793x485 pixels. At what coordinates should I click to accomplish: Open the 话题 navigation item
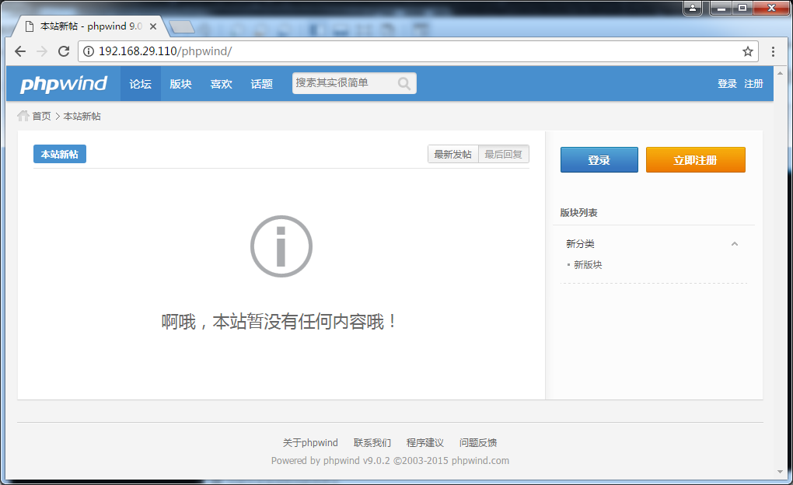pyautogui.click(x=261, y=83)
